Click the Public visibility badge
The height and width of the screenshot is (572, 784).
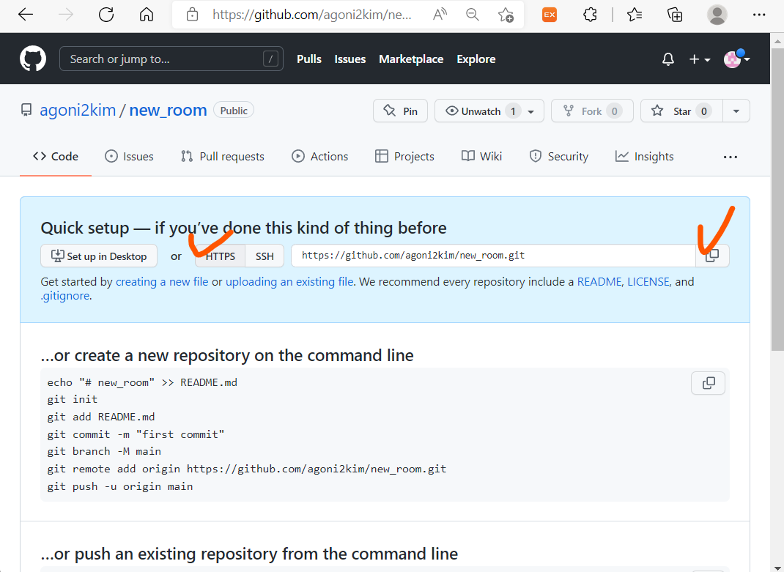tap(234, 110)
